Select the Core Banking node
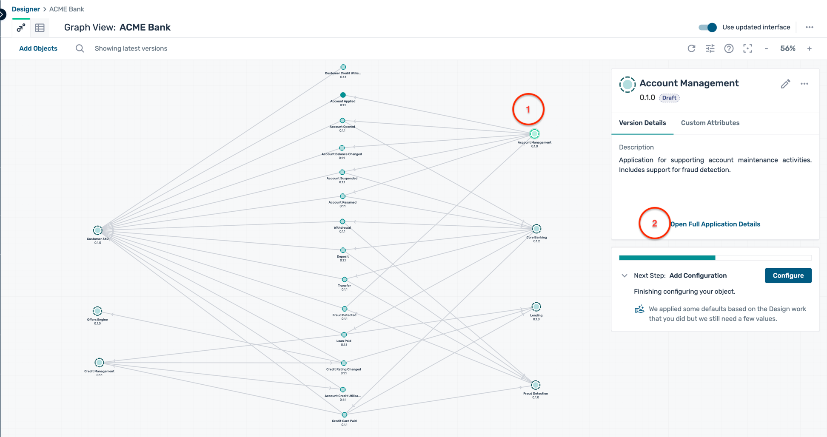This screenshot has height=437, width=827. [x=536, y=229]
